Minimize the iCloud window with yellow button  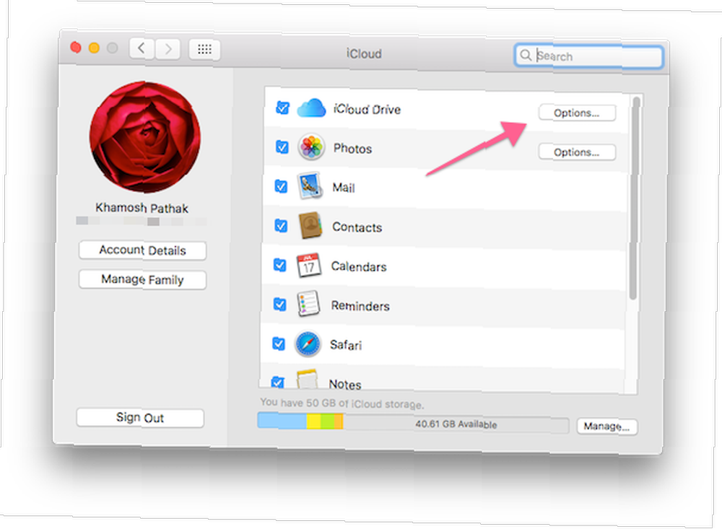(94, 48)
